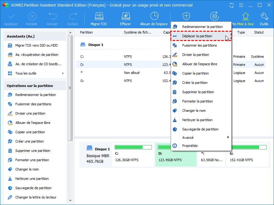Expand the Avancé submenu
The image size is (274, 205).
point(201,138)
